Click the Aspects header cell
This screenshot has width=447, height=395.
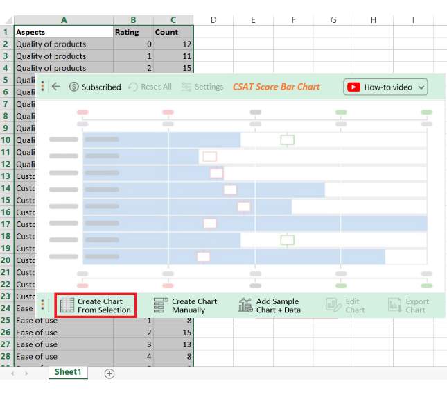pyautogui.click(x=64, y=32)
